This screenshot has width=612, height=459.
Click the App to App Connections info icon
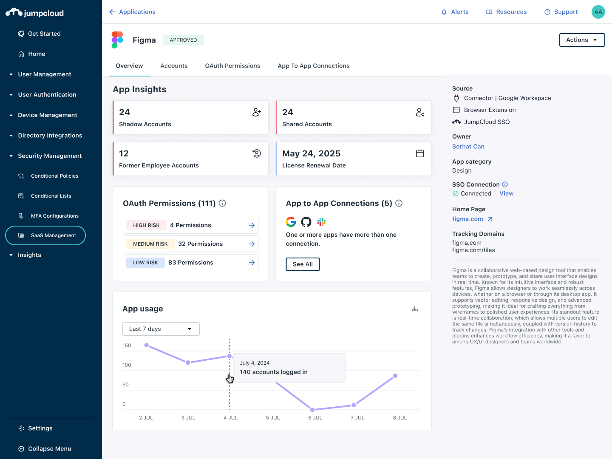399,203
